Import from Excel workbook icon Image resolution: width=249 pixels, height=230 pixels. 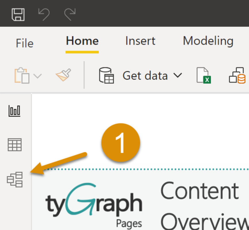tap(204, 75)
